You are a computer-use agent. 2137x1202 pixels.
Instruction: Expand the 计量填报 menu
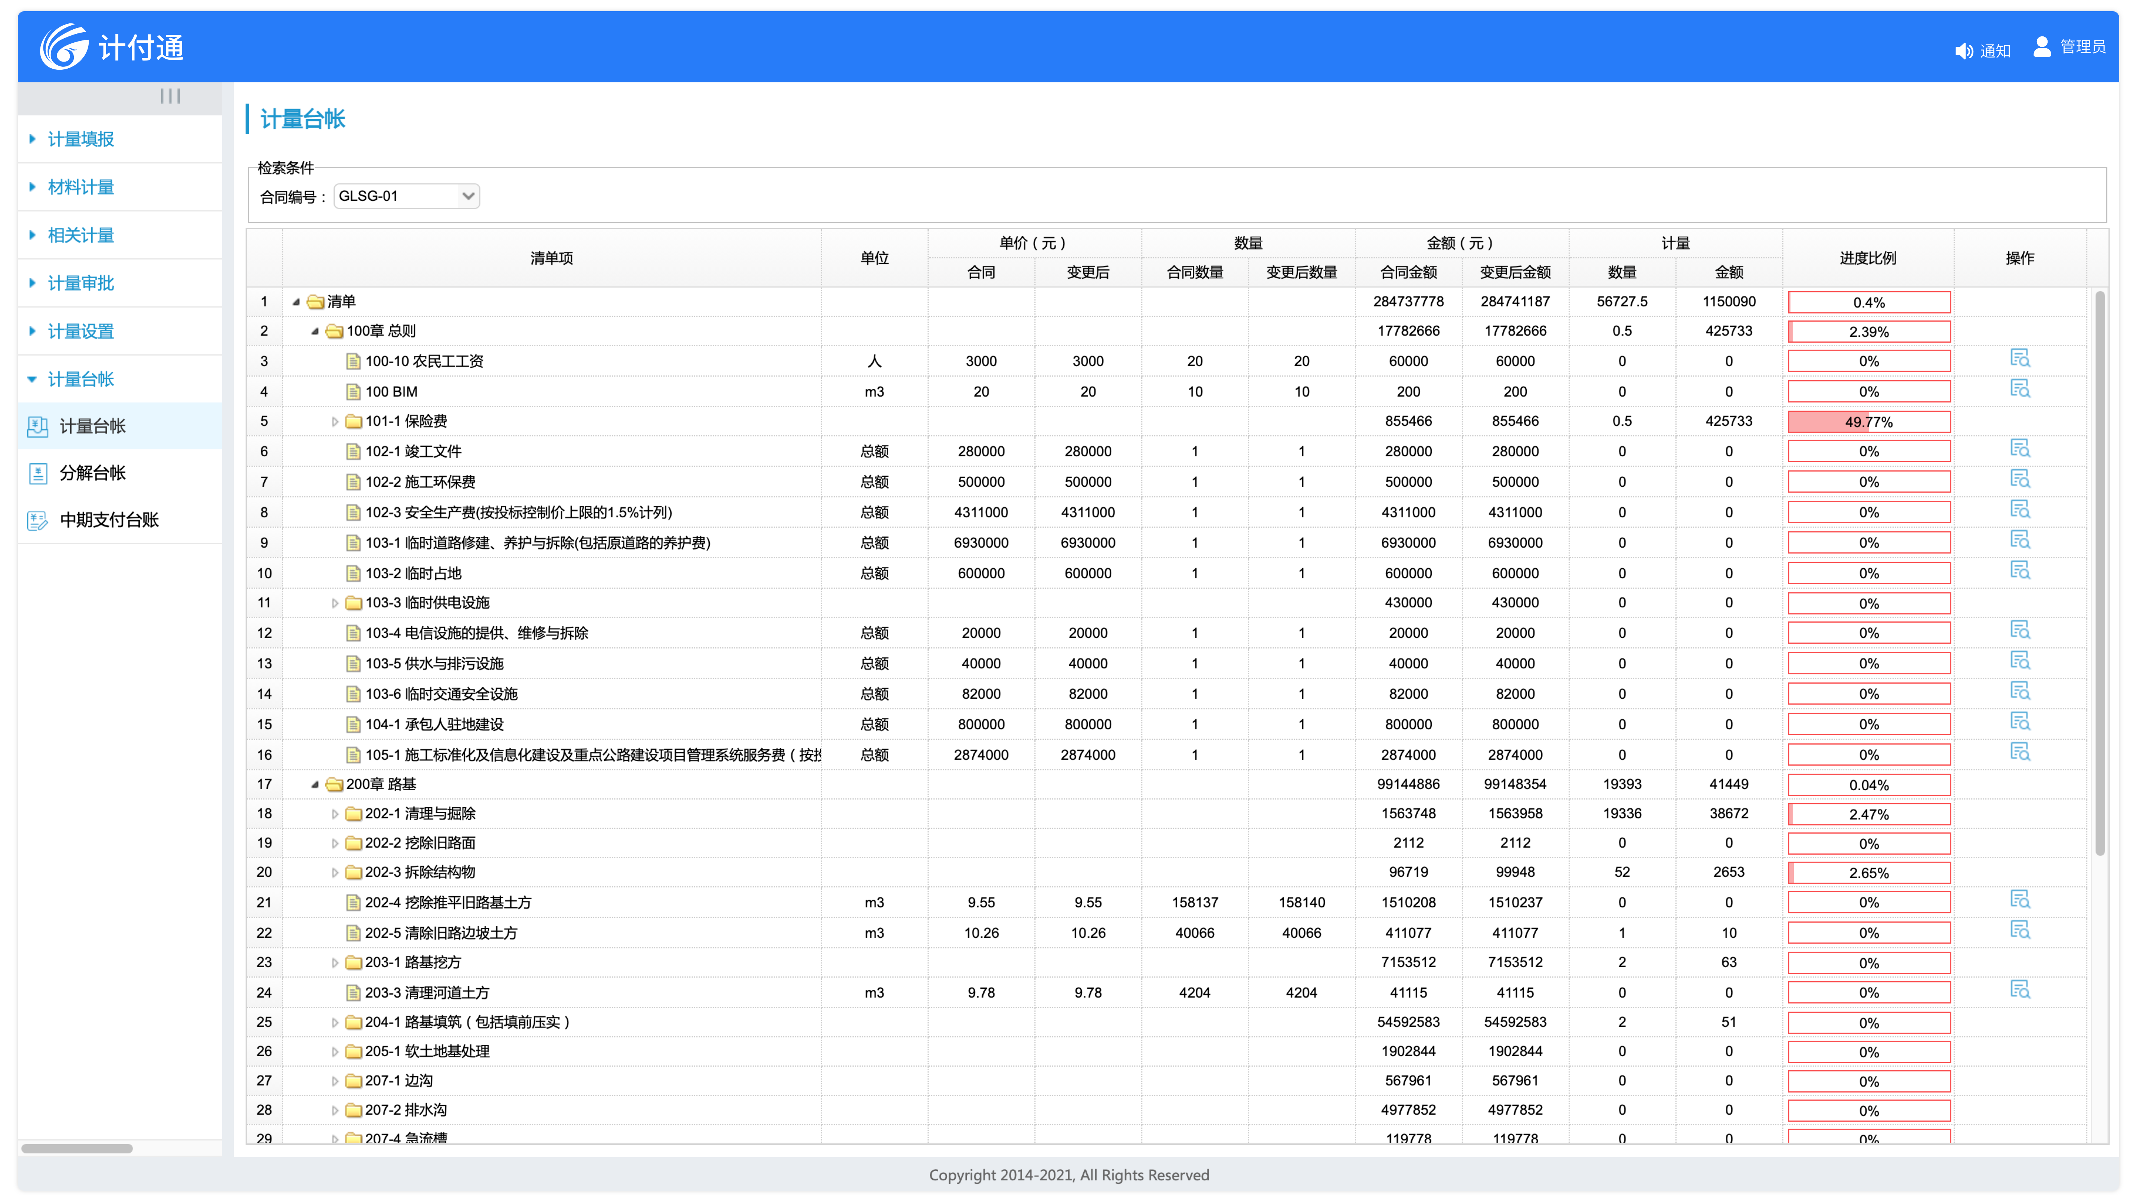(81, 139)
